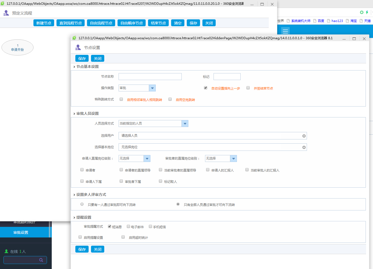Click the lightning bolt icon in browser toolbar

pyautogui.click(x=367, y=12)
